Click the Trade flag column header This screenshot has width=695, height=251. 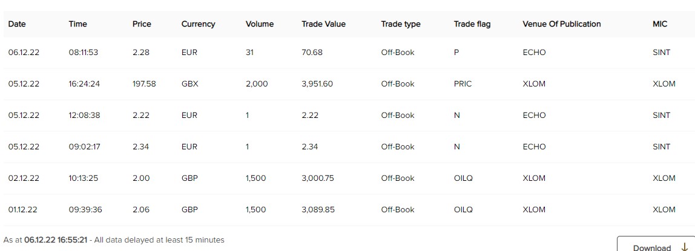472,24
